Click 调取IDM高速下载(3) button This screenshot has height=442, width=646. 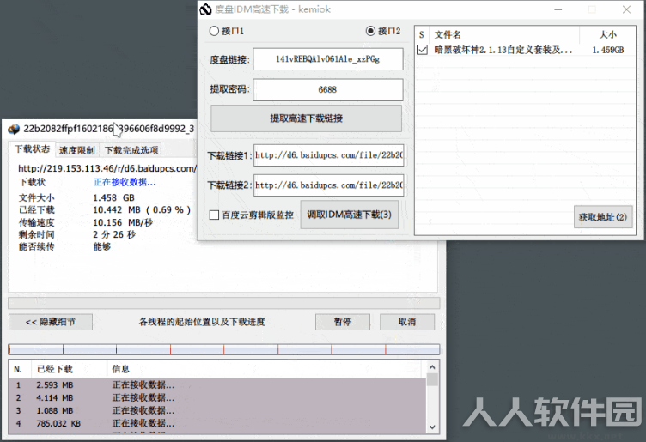click(350, 215)
